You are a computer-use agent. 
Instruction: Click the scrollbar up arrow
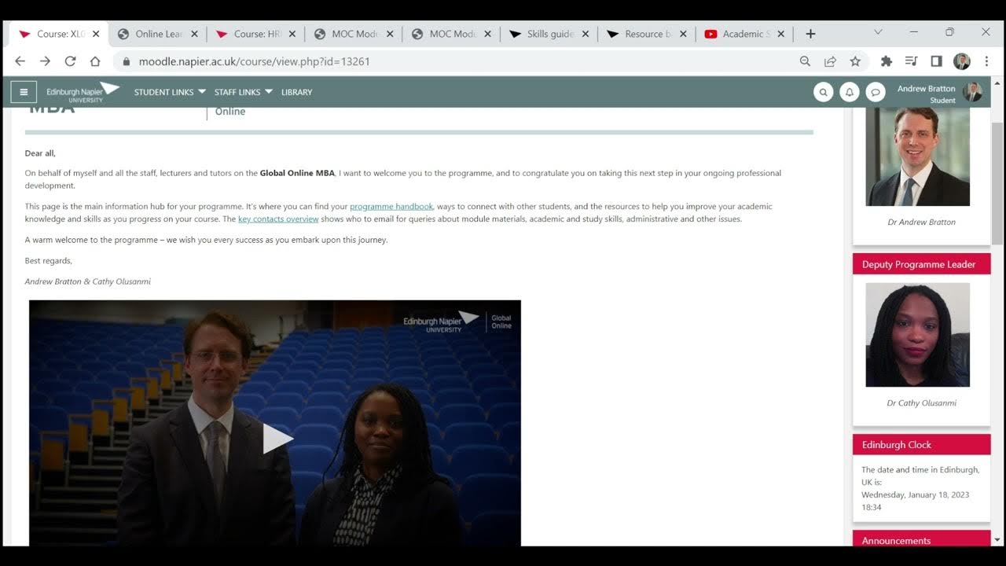[x=997, y=81]
